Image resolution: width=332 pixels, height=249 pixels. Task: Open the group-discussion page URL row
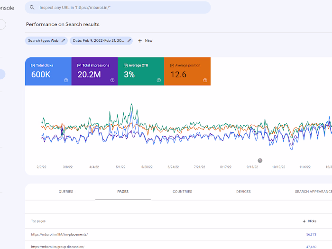point(57,247)
